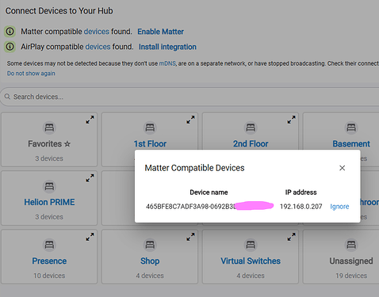Click Do not show again

click(x=31, y=74)
